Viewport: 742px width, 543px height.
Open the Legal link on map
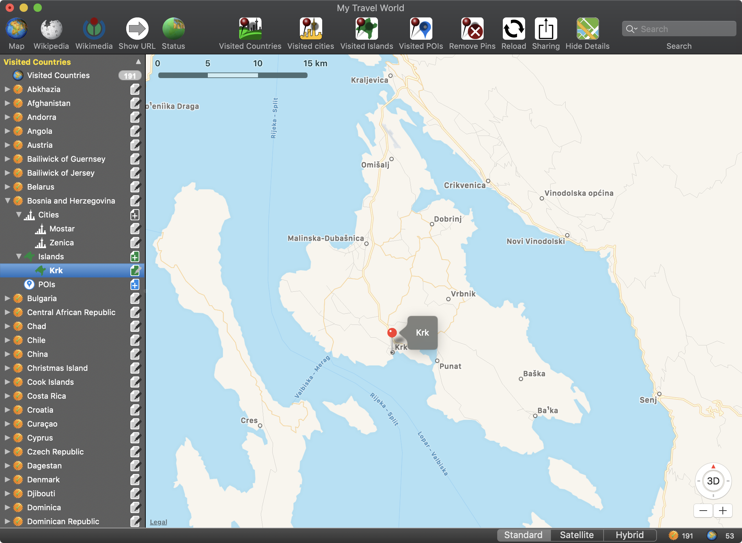coord(158,522)
